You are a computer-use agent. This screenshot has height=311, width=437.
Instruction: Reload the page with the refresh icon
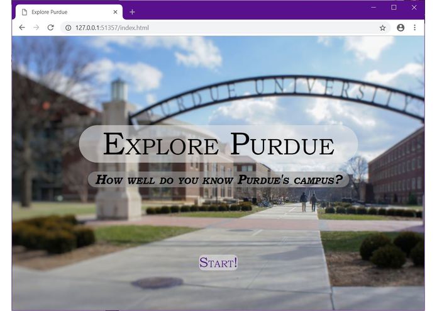pyautogui.click(x=50, y=28)
